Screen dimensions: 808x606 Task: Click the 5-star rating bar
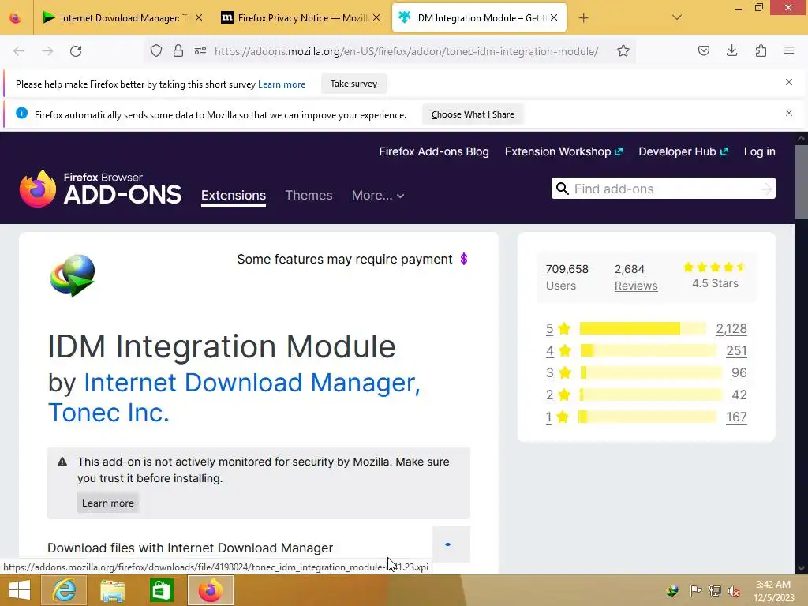(642, 328)
